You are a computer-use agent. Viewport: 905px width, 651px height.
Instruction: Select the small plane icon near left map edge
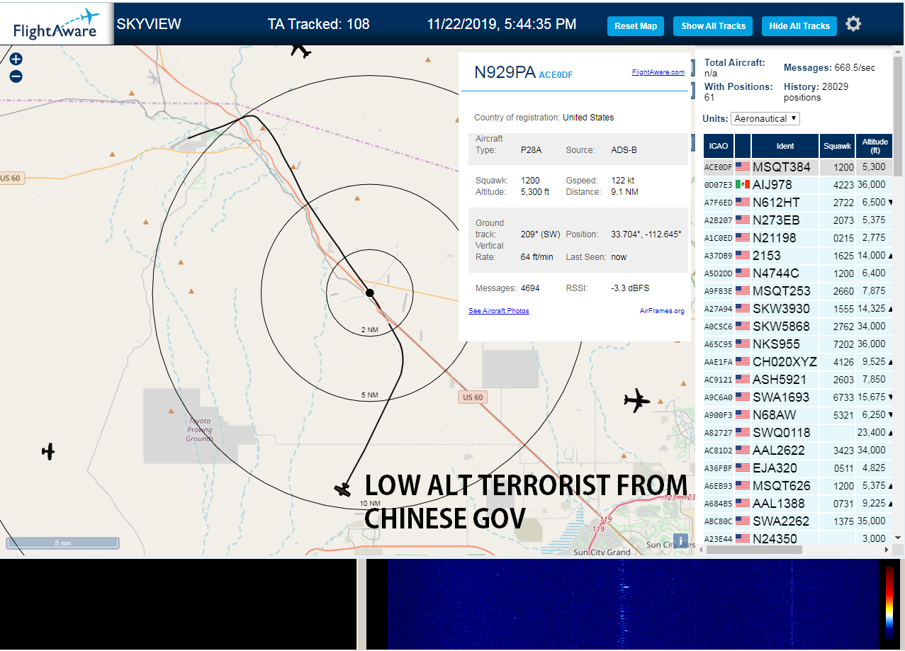pos(48,451)
